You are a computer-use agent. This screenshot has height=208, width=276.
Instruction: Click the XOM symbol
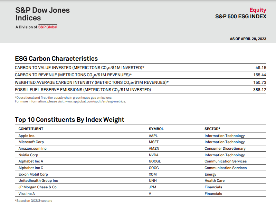[x=153, y=174]
